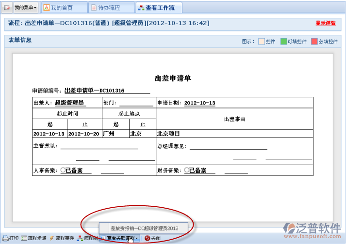Viewport: 346px width, 244px height.
Task: Expand the 我的菜单 dropdown menu
Action: point(25,8)
